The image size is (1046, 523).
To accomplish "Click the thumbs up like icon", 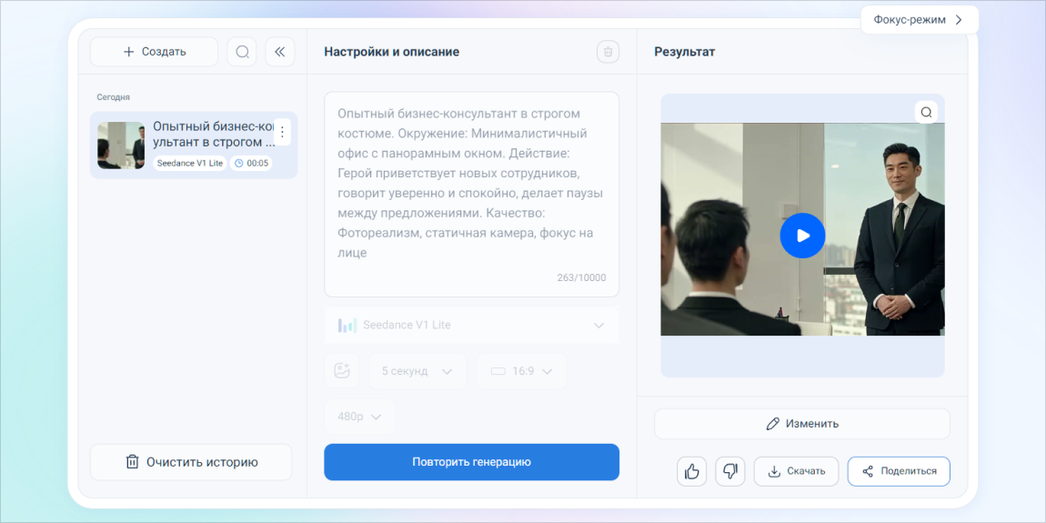I will tap(692, 472).
